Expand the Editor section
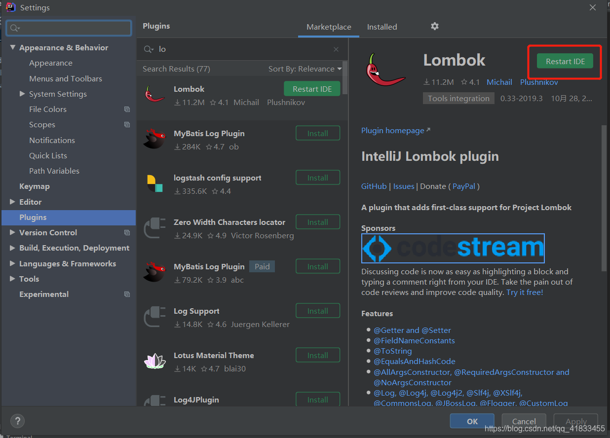Screen dimensions: 610x438 click(12, 202)
